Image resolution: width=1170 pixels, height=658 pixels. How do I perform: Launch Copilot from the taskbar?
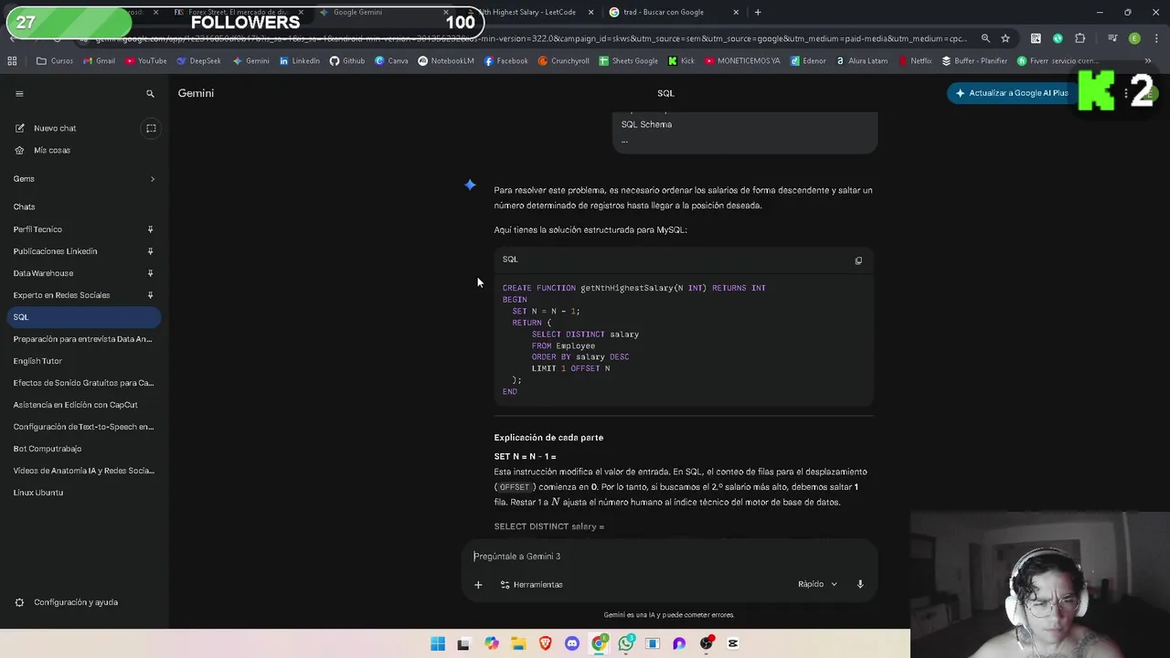(492, 643)
